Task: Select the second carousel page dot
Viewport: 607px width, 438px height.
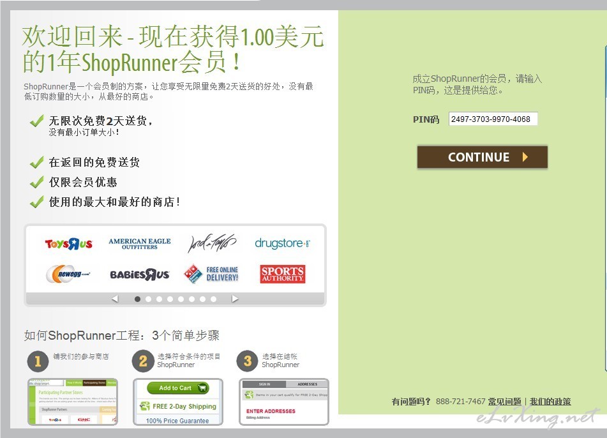Action: [x=148, y=299]
